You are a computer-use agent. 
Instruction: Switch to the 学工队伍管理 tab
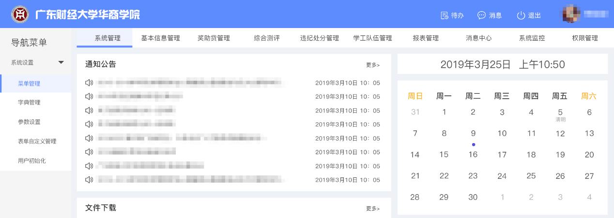(372, 38)
